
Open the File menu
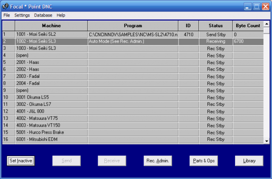(x=7, y=15)
